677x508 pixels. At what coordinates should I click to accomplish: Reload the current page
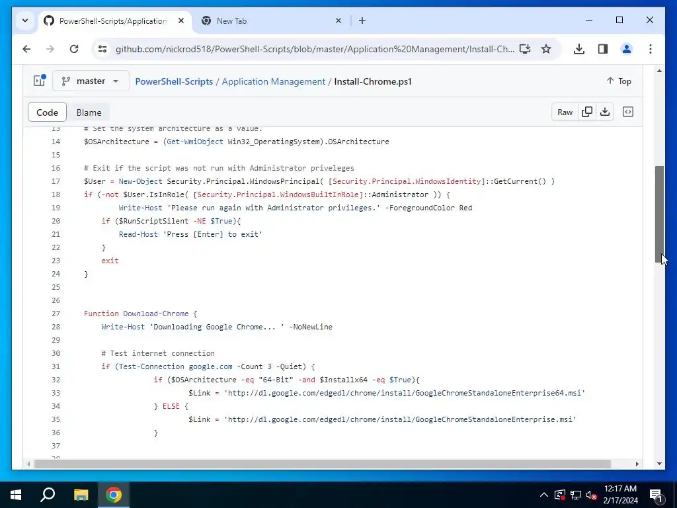(x=74, y=49)
